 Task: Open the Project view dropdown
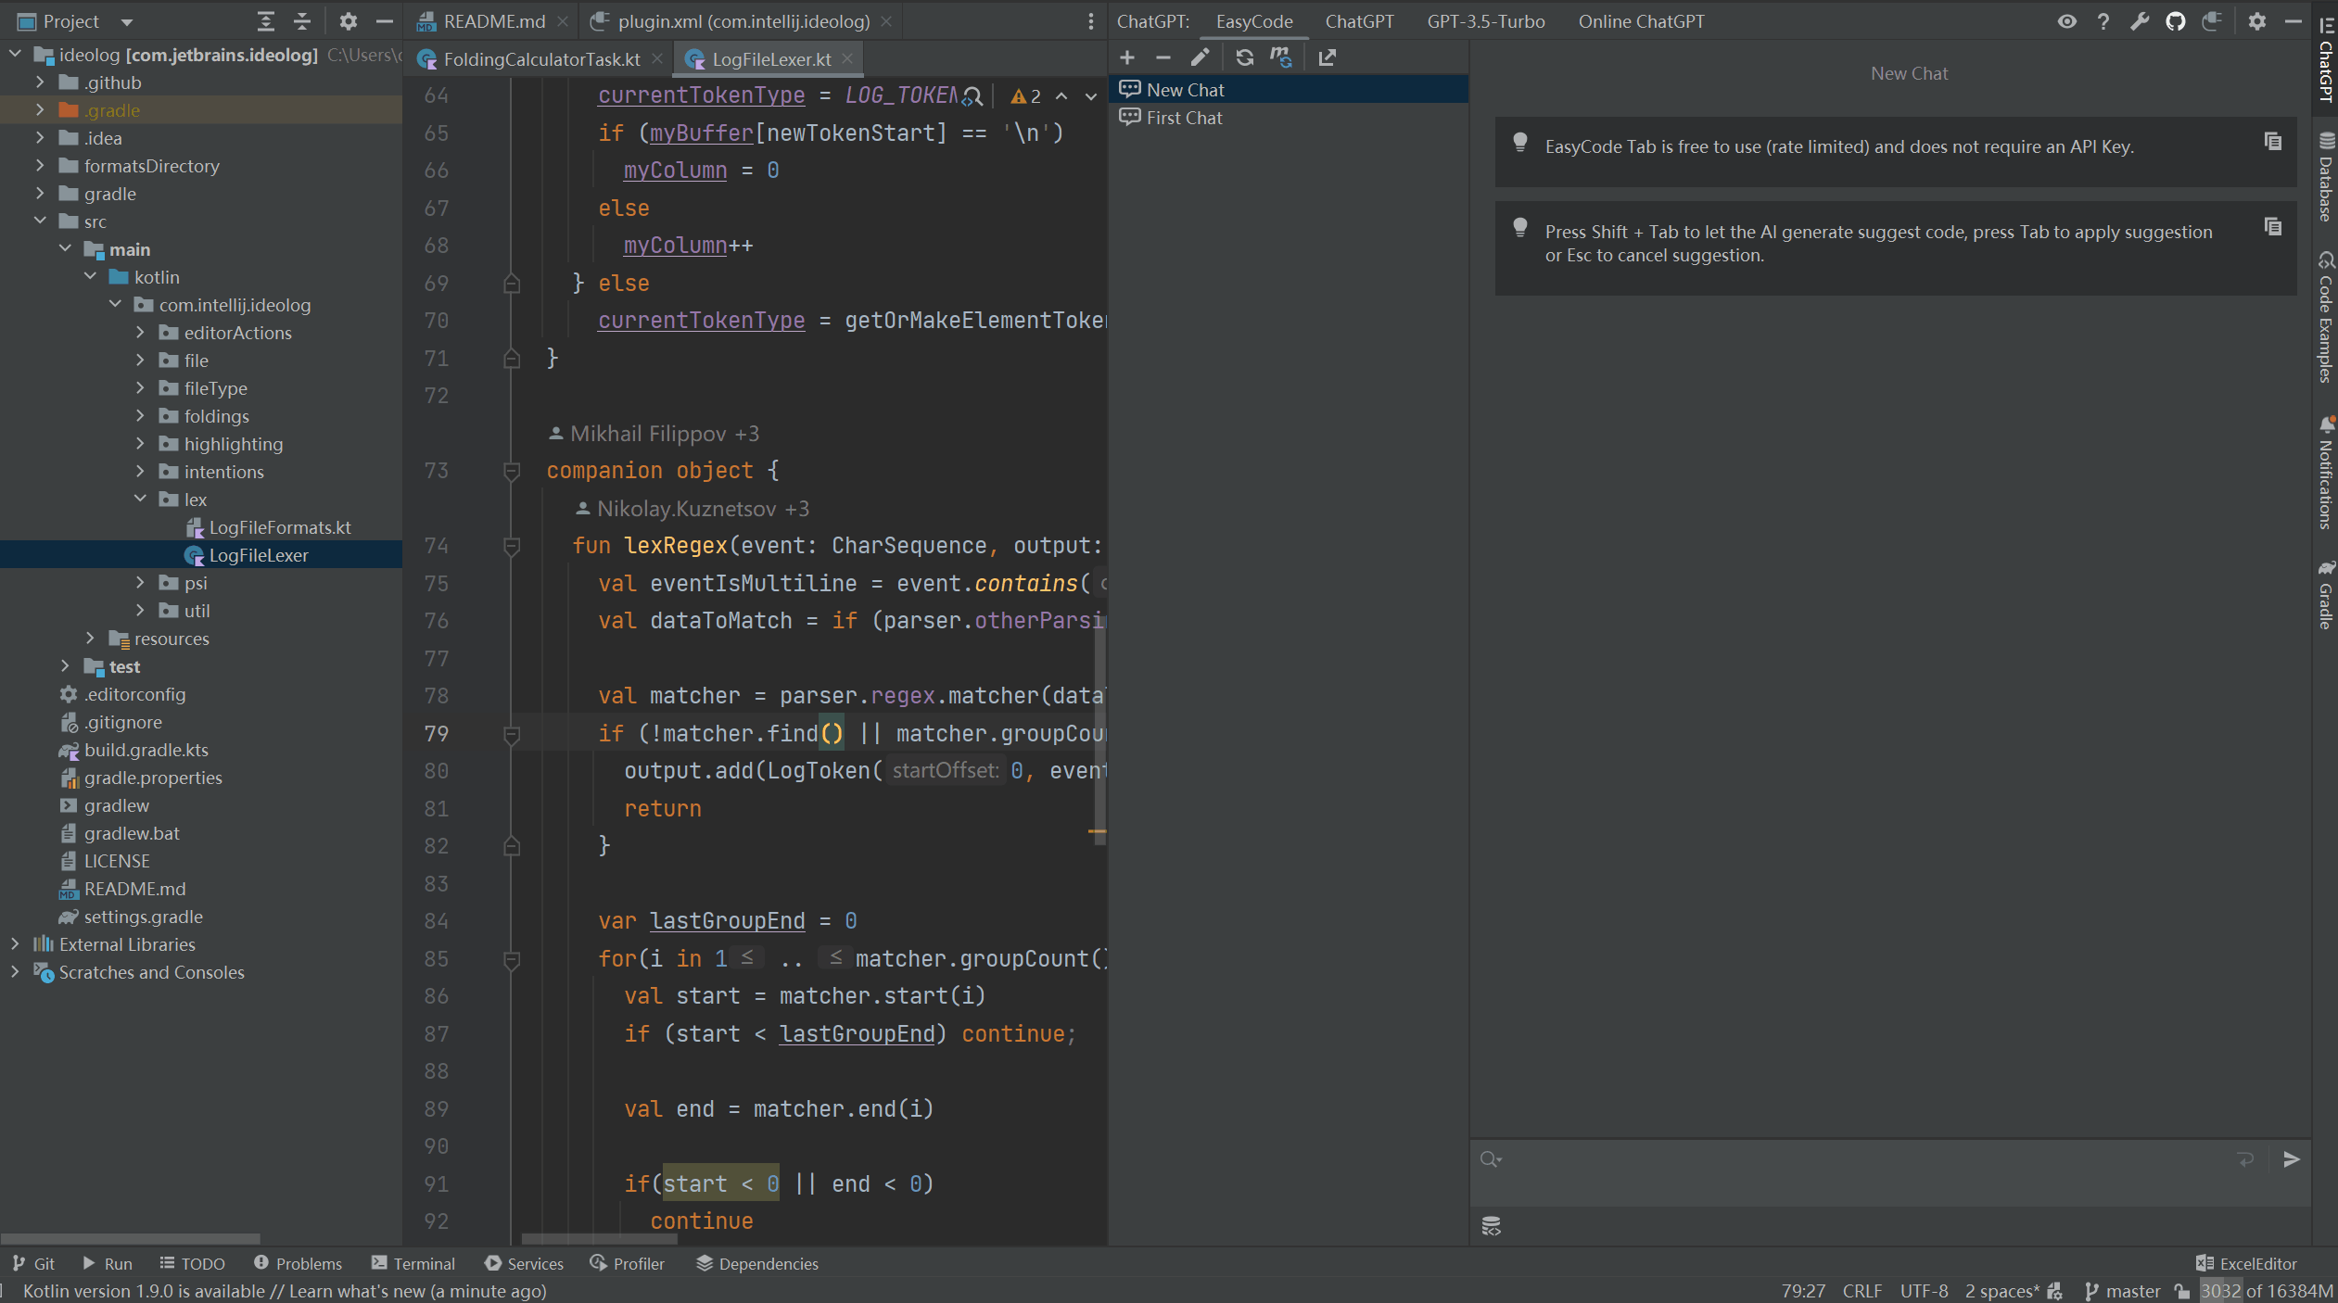[125, 20]
